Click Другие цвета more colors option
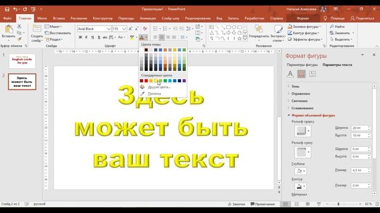Image resolution: width=380 pixels, height=213 pixels. (159, 87)
